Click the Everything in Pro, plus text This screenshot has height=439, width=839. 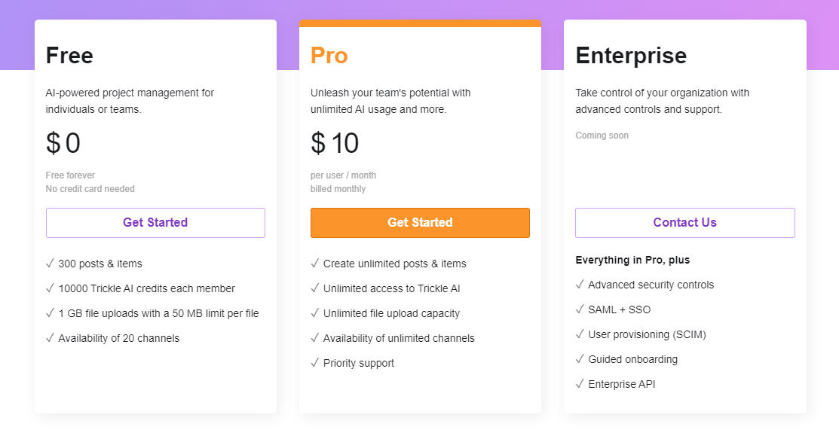click(x=632, y=260)
